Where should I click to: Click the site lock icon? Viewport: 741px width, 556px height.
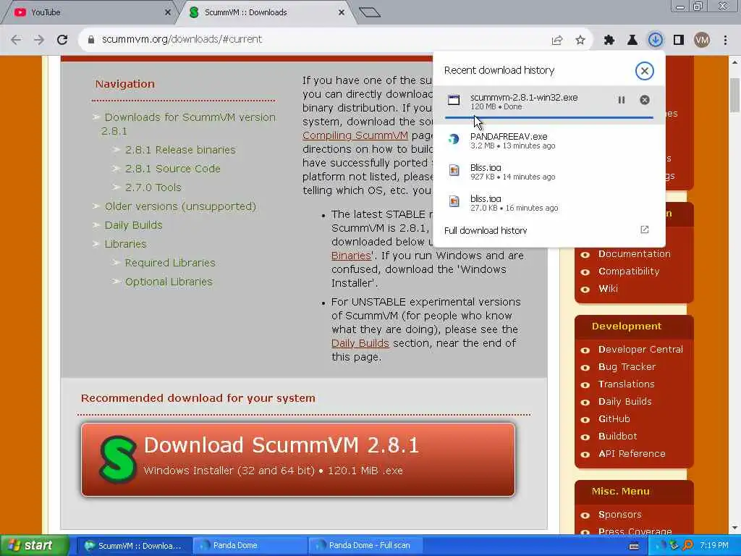[91, 40]
